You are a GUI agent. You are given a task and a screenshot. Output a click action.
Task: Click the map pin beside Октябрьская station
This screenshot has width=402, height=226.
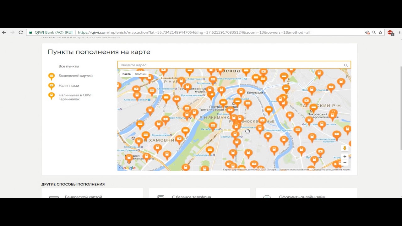pyautogui.click(x=213, y=126)
